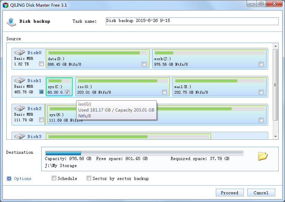
Task: Click the Disk3 drive icon
Action: pos(20,136)
